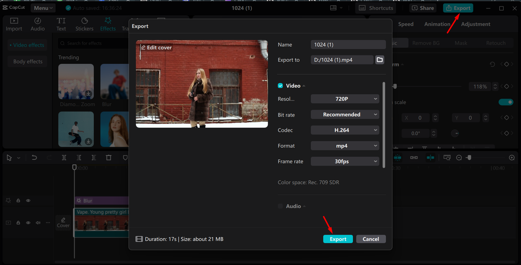Viewport: 521px width, 265px height.
Task: Expand the Audio section arrow
Action: tap(304, 207)
